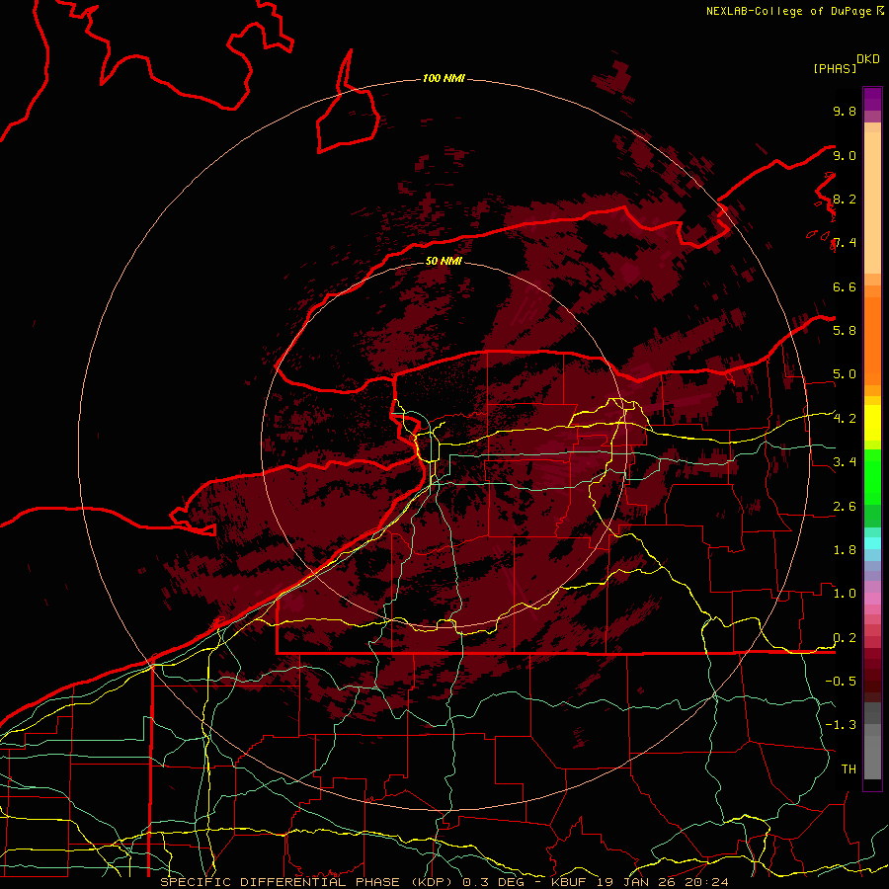The width and height of the screenshot is (889, 889).
Task: Click the 9.8 value on the color scale
Action: pyautogui.click(x=845, y=112)
